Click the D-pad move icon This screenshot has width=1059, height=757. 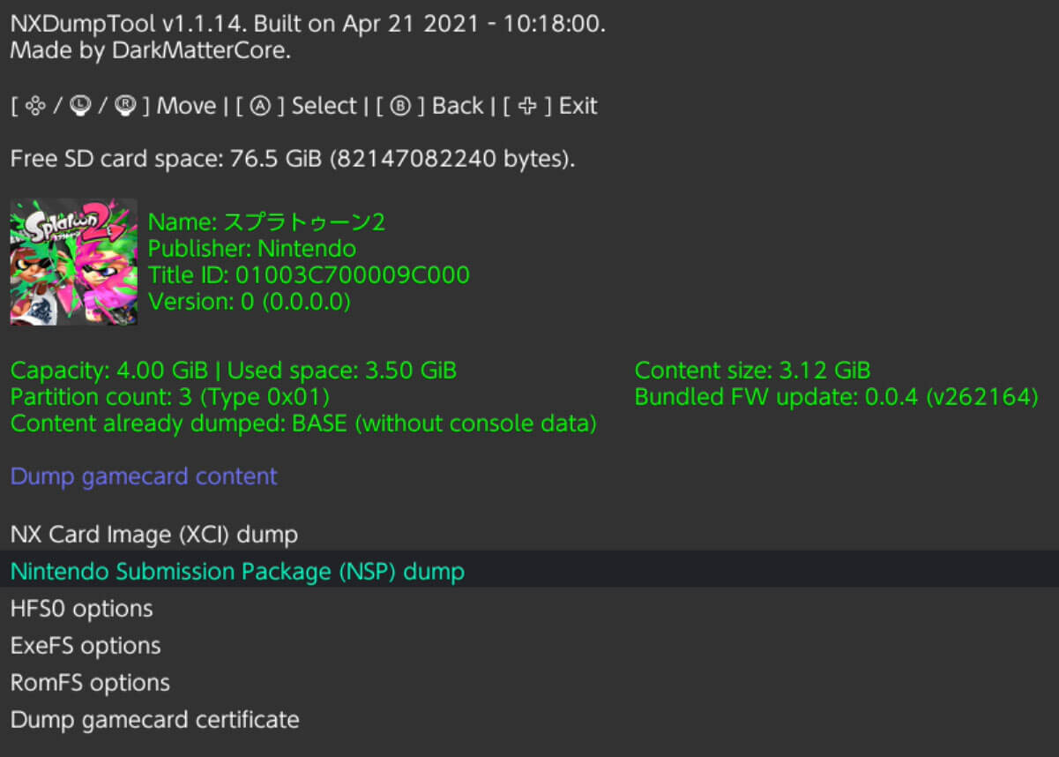(35, 107)
